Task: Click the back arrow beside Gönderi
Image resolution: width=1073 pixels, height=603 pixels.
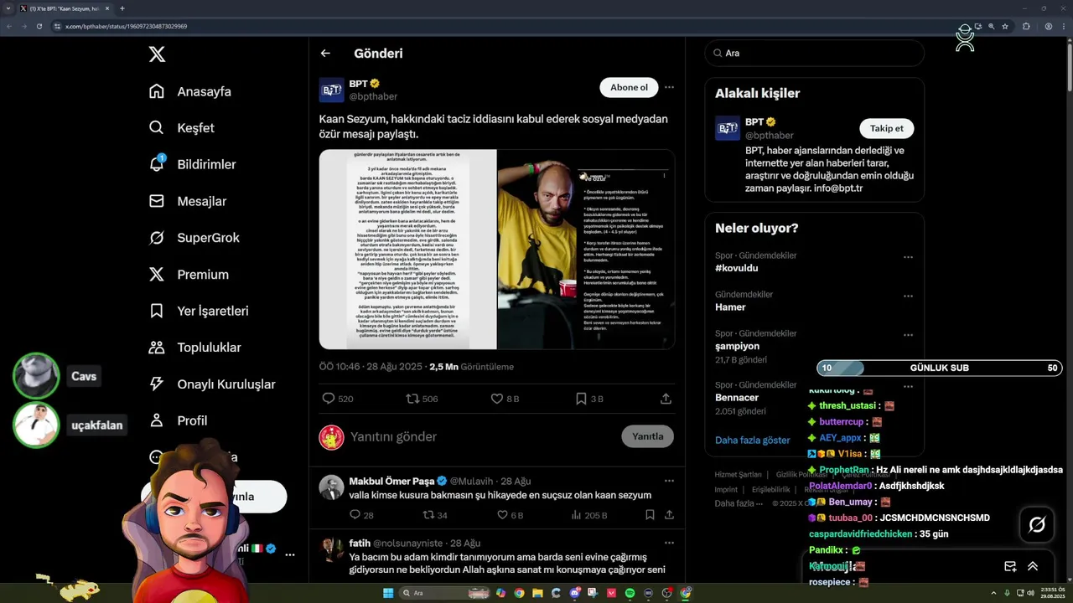Action: (x=325, y=53)
